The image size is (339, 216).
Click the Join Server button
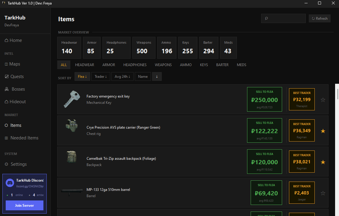[x=25, y=206]
